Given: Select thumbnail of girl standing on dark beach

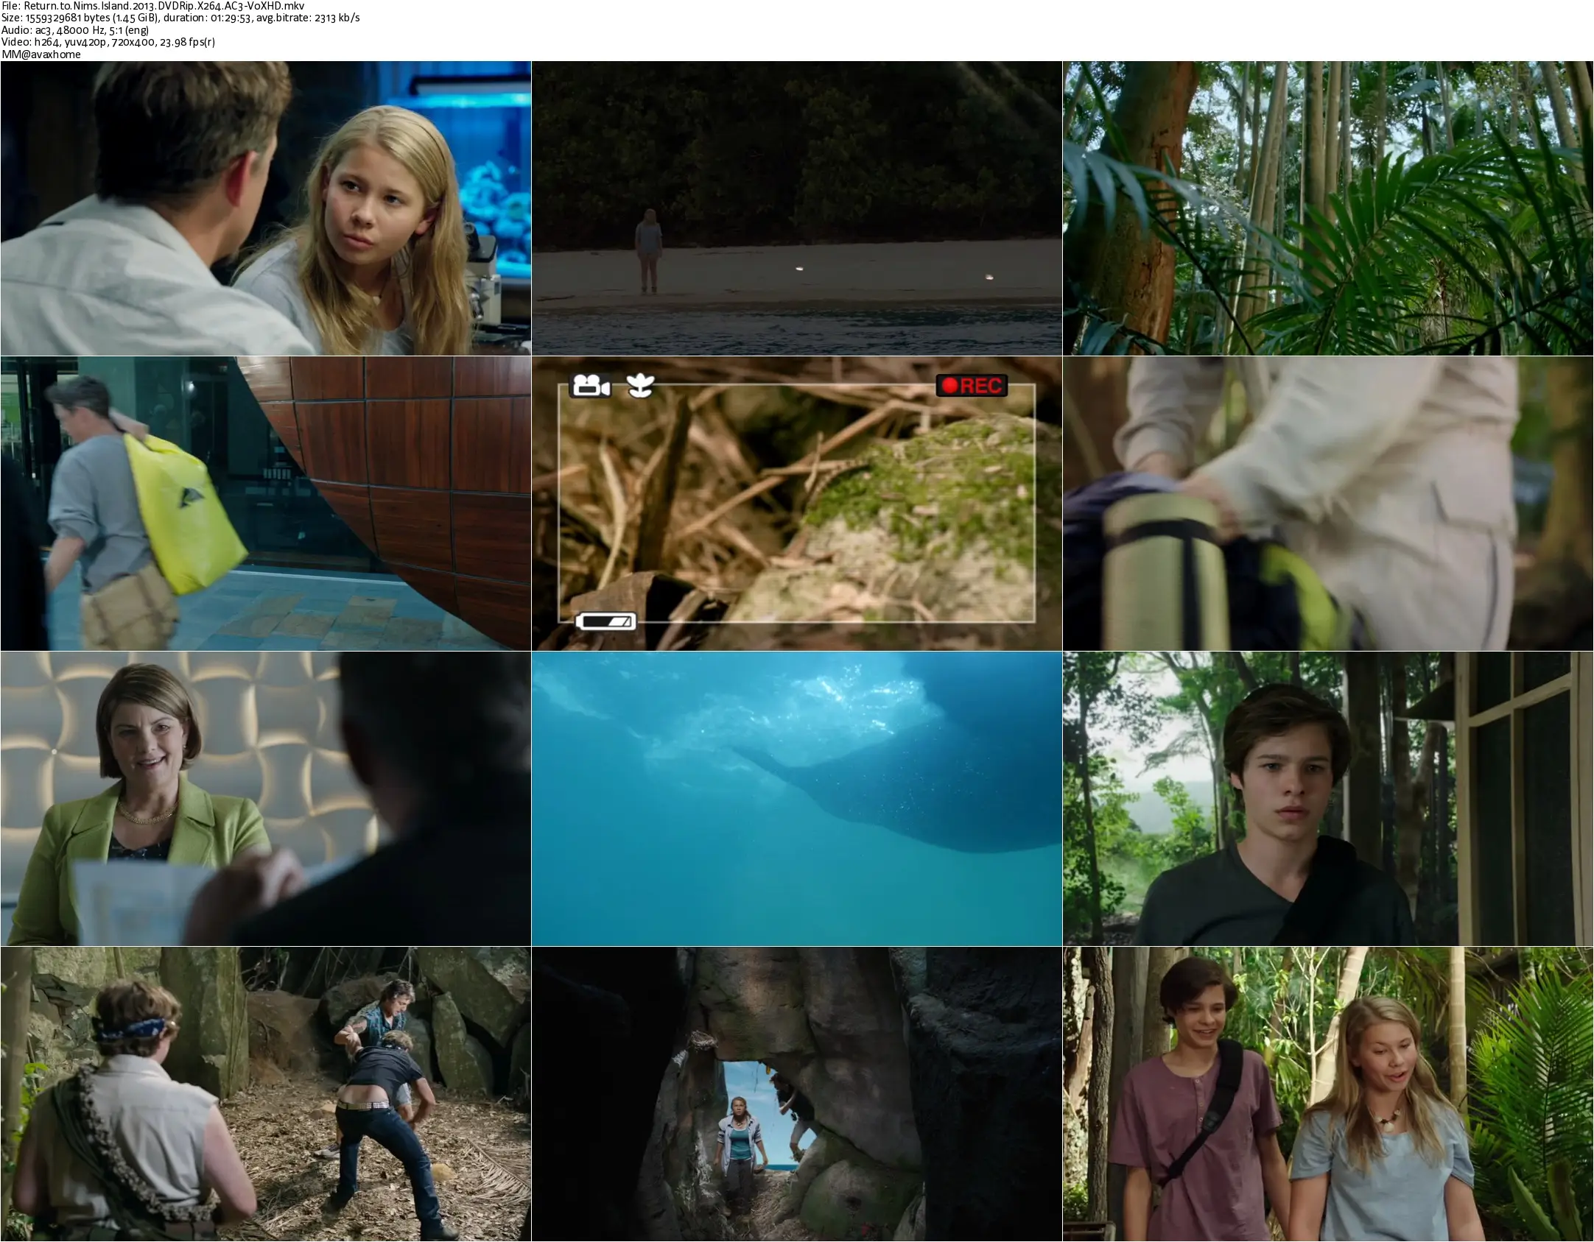Looking at the screenshot, I should 796,208.
